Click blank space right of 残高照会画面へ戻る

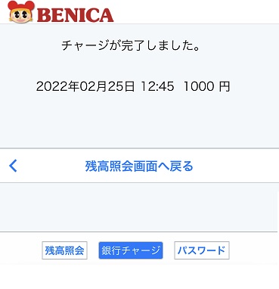[x=234, y=166]
